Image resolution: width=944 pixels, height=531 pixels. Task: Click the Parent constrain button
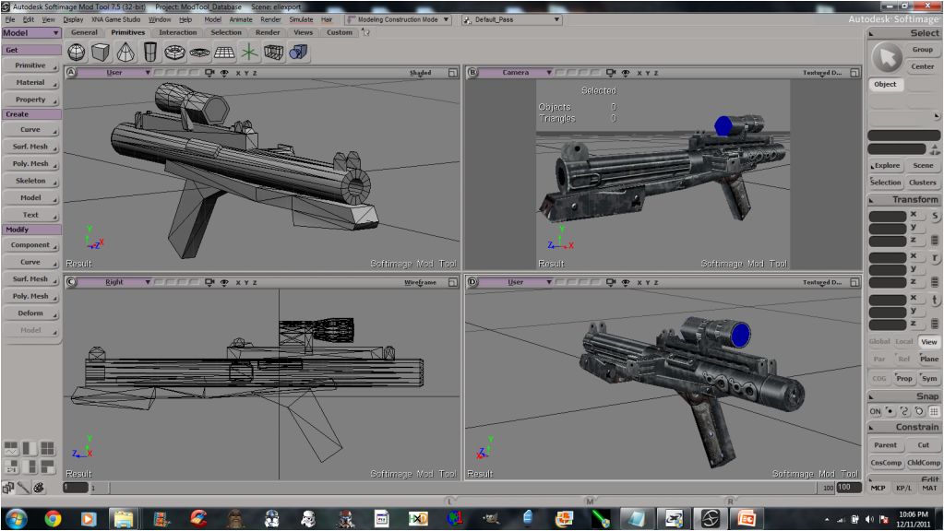click(886, 445)
